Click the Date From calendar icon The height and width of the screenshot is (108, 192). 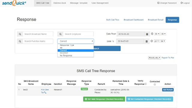[147, 34]
